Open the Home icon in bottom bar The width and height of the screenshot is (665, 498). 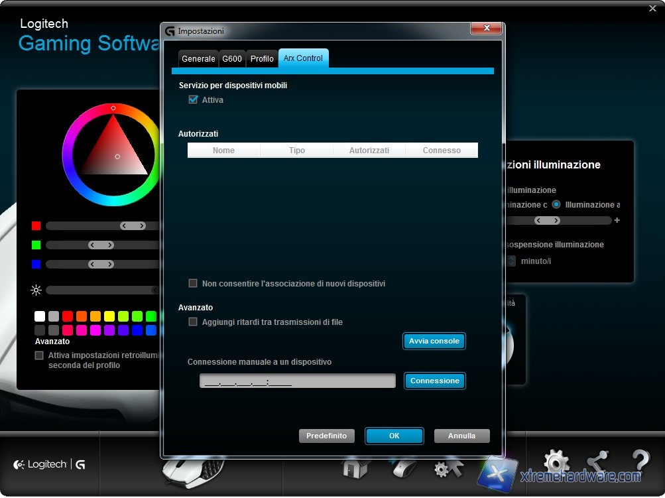coord(355,469)
